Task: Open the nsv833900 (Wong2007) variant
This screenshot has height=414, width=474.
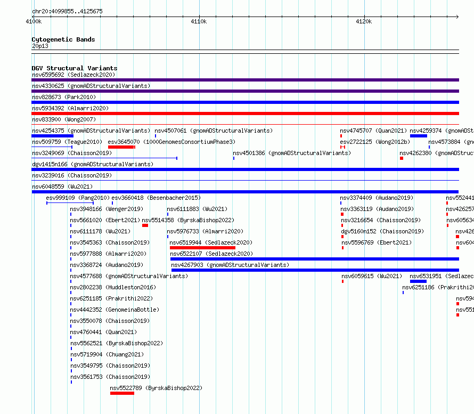Action: click(x=64, y=119)
